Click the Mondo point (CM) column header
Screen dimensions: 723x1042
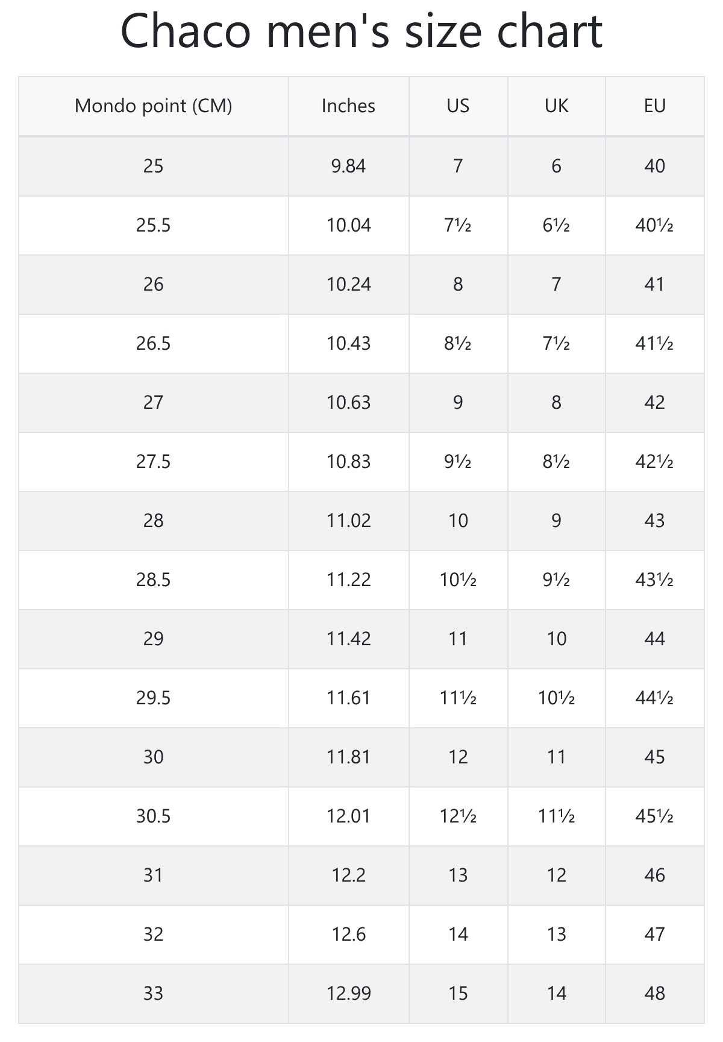pyautogui.click(x=153, y=106)
